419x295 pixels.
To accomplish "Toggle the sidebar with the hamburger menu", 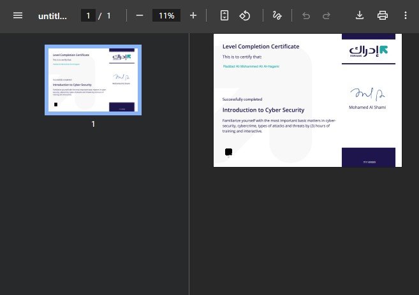I will [18, 15].
